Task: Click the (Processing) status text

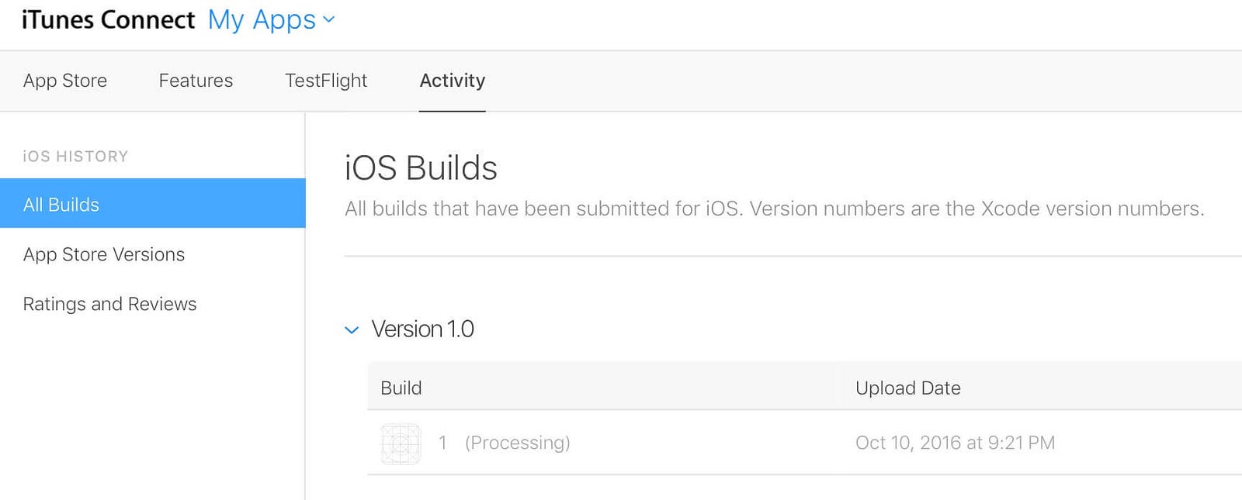Action: click(x=518, y=443)
